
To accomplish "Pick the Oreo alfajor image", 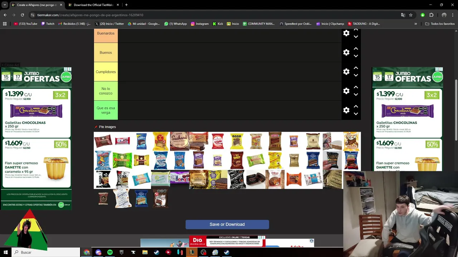I will click(141, 141).
